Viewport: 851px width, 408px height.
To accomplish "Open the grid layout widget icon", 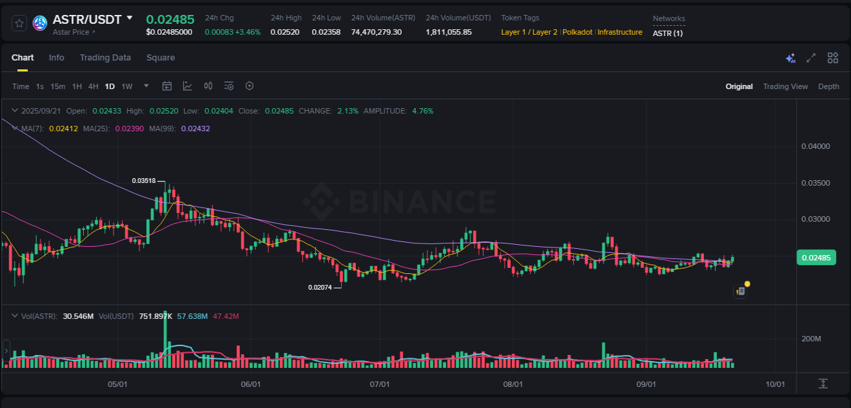I will point(833,58).
